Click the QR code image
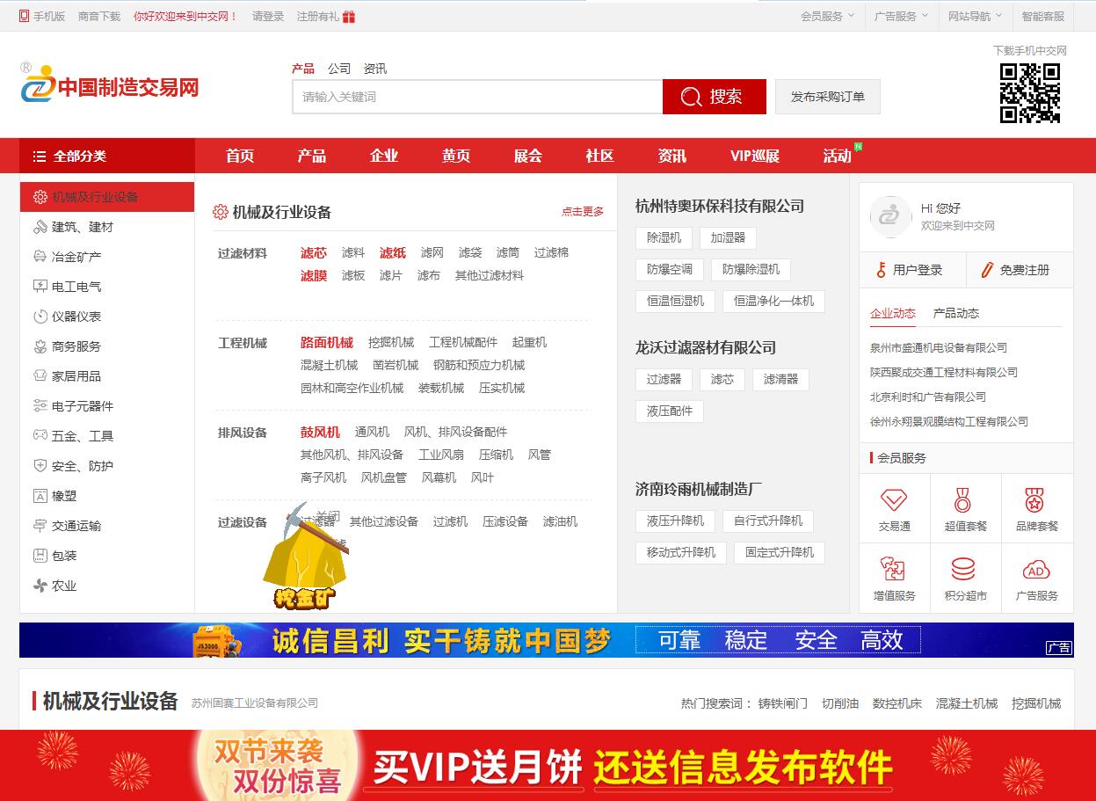The image size is (1096, 801). pos(1030,93)
